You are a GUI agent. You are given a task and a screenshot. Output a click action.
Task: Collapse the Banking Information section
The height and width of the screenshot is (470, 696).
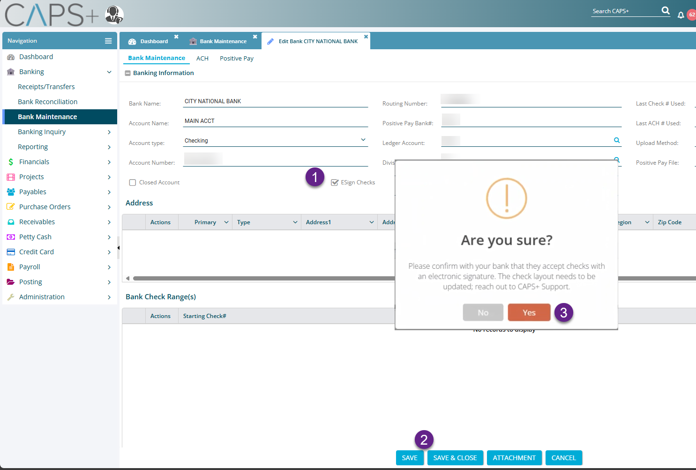(127, 73)
